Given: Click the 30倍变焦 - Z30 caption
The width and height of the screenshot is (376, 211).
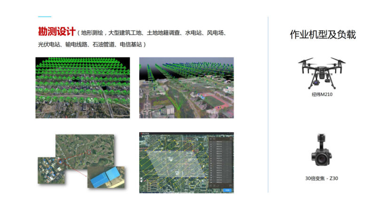Looking at the screenshot, I should tap(321, 178).
